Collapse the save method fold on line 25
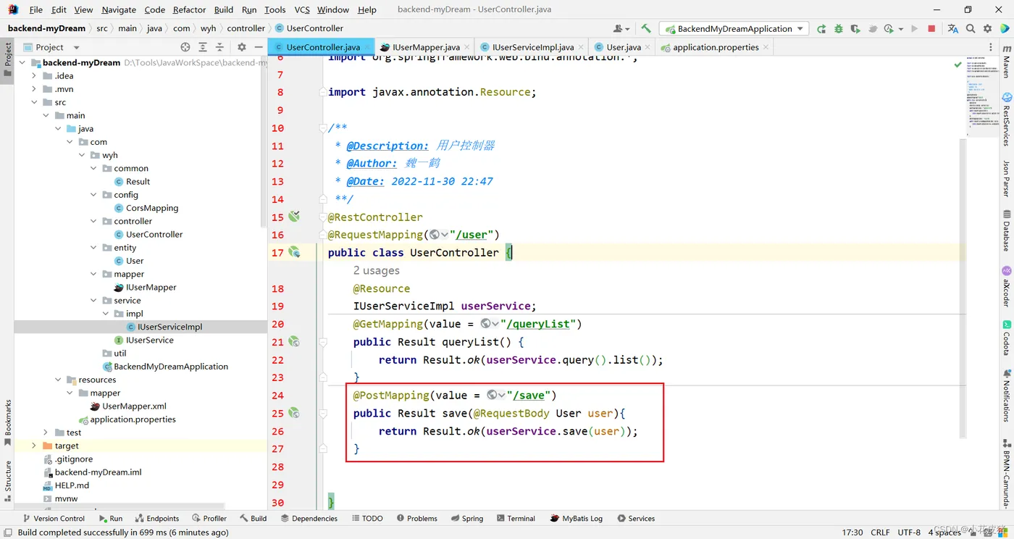The image size is (1014, 539). click(x=323, y=413)
